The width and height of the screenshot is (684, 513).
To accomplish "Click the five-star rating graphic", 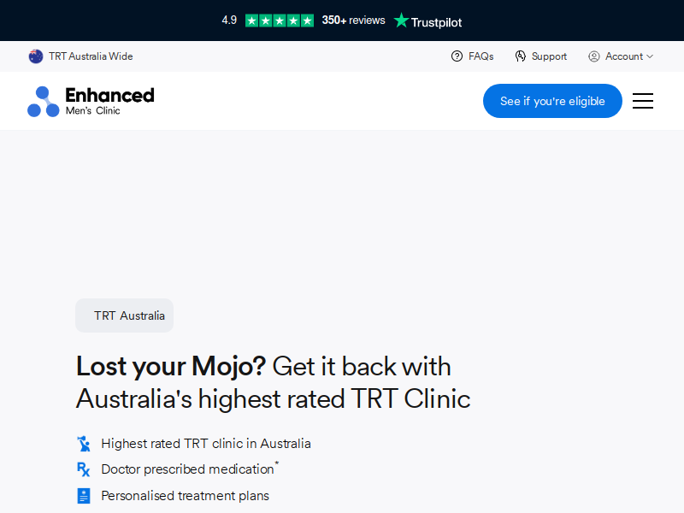I will pyautogui.click(x=280, y=21).
